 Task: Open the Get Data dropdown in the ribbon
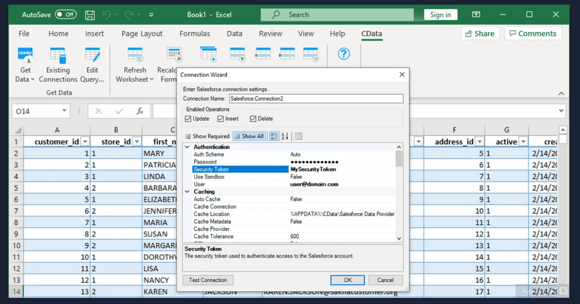(x=26, y=65)
